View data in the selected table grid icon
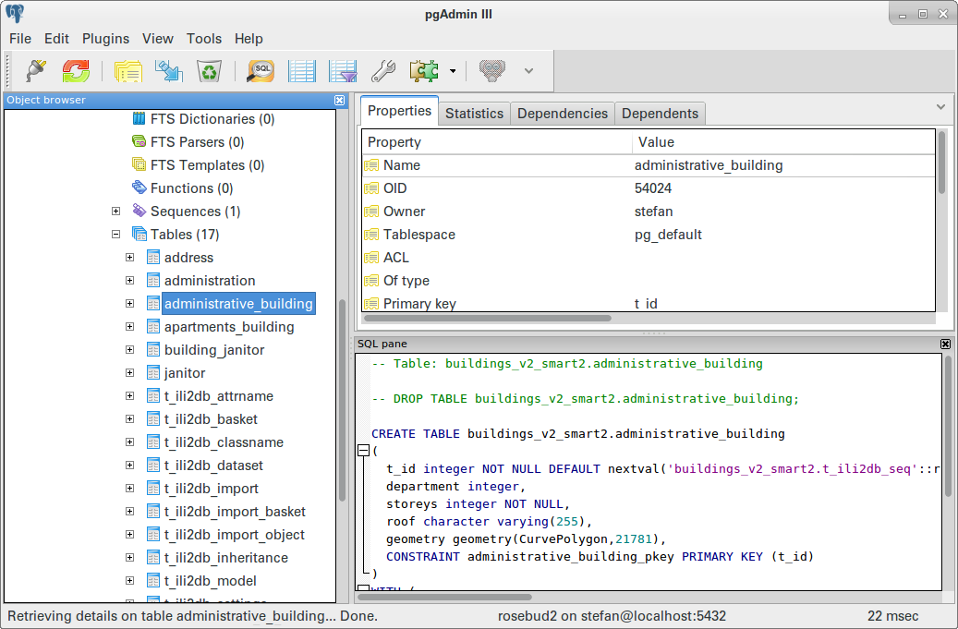The width and height of the screenshot is (958, 629). [302, 71]
